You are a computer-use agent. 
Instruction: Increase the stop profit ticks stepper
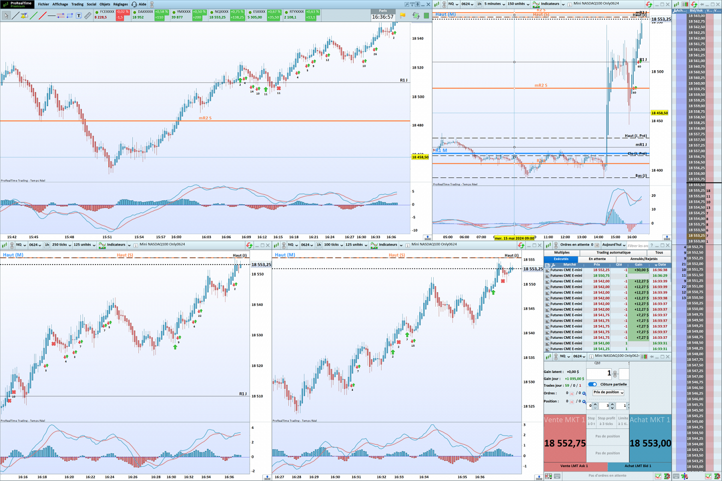(x=612, y=404)
